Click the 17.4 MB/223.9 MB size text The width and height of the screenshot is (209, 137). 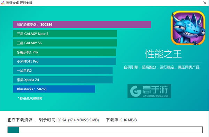coord(84,120)
